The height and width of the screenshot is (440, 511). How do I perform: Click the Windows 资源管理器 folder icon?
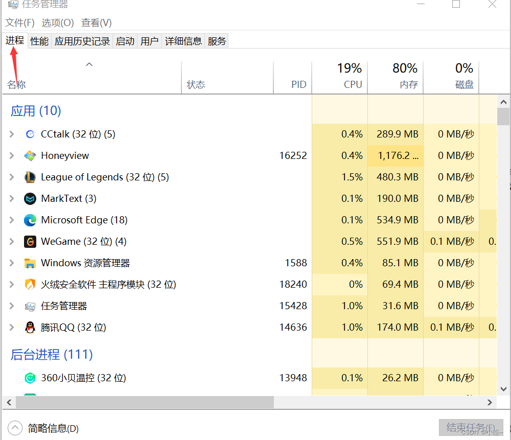tap(30, 263)
